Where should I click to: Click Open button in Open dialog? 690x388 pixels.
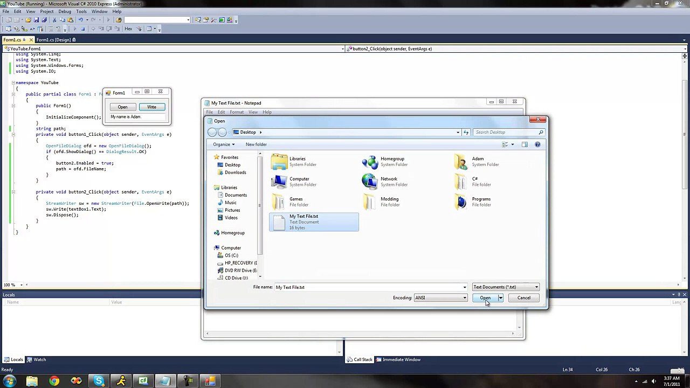click(485, 297)
